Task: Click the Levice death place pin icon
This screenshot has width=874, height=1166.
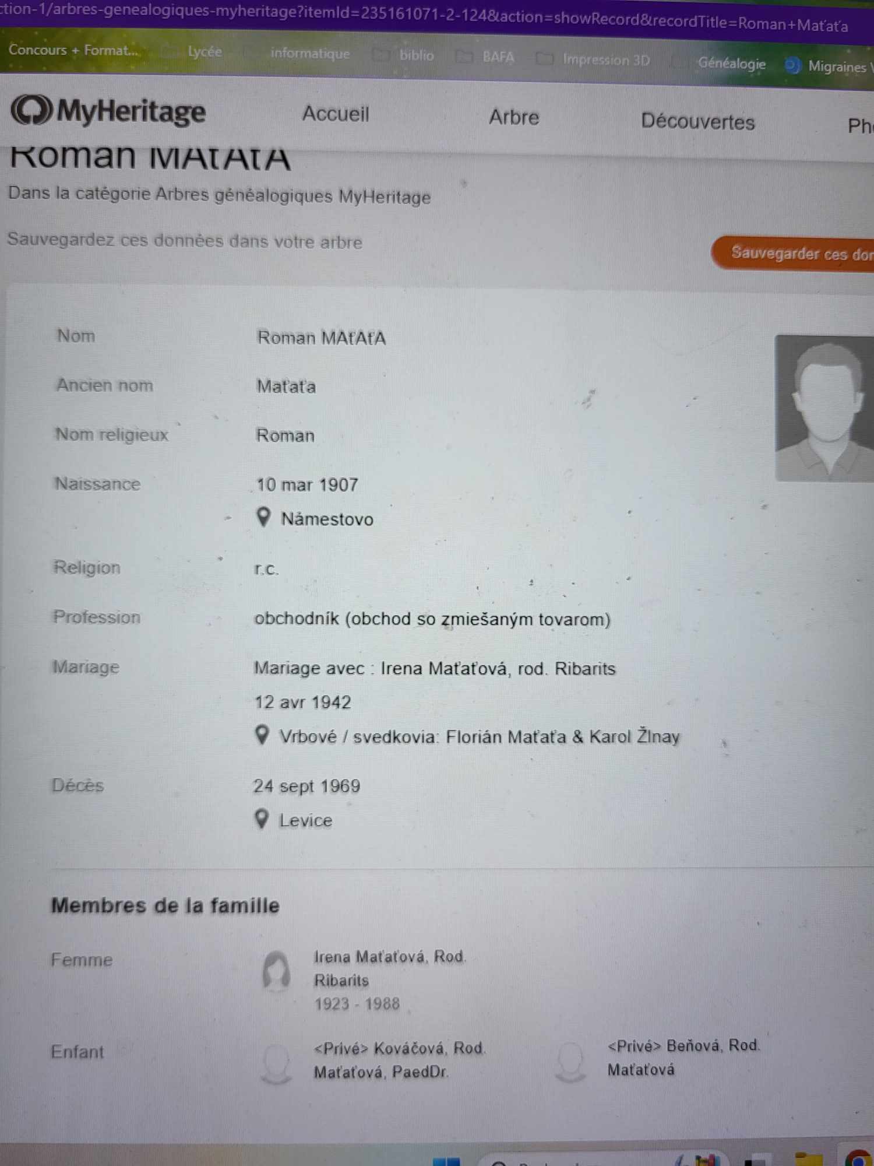Action: click(x=262, y=819)
